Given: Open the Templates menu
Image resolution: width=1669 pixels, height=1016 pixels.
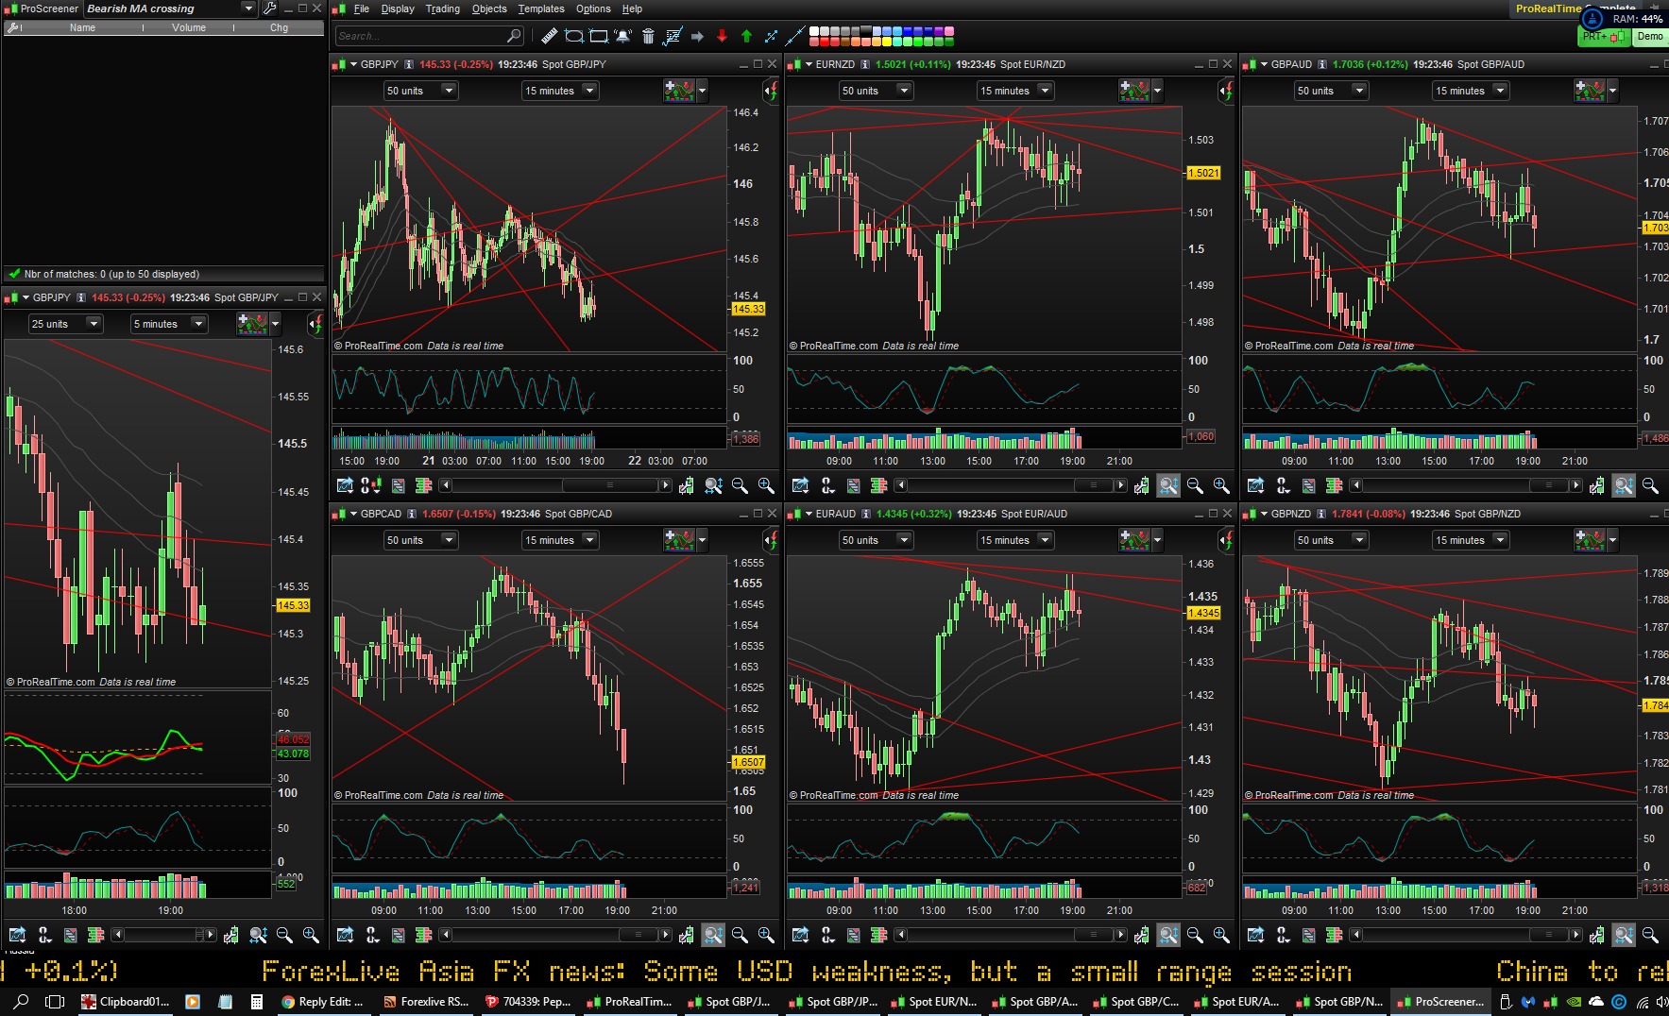Looking at the screenshot, I should point(541,8).
